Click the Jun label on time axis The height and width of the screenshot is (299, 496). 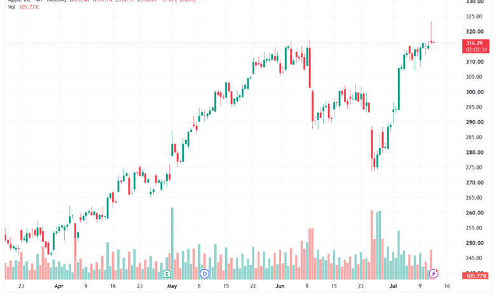pos(280,286)
